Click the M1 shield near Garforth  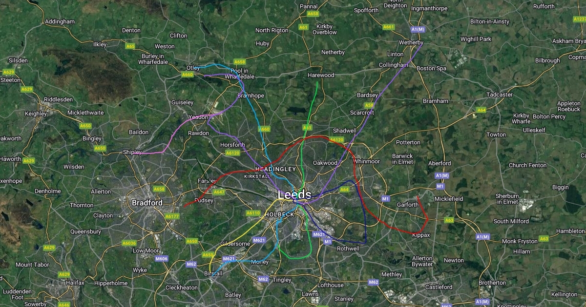[386, 198]
